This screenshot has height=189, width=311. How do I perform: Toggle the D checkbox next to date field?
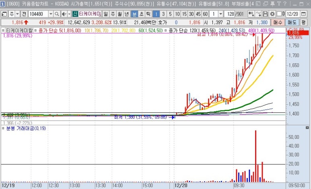[x=279, y=14]
